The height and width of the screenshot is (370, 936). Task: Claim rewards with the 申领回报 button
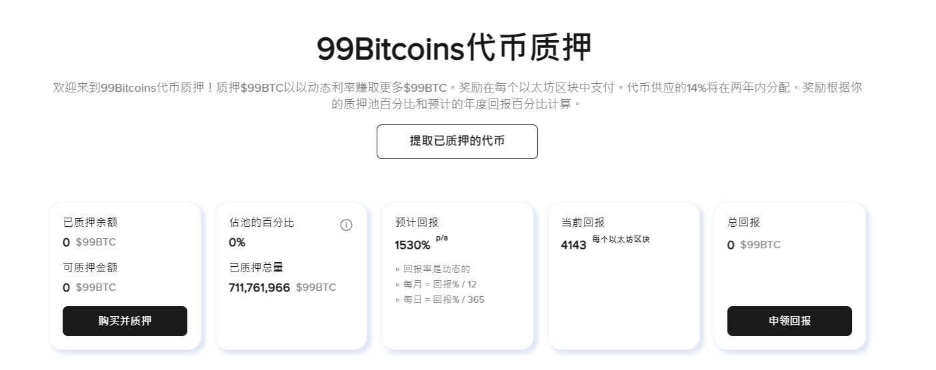tap(789, 321)
